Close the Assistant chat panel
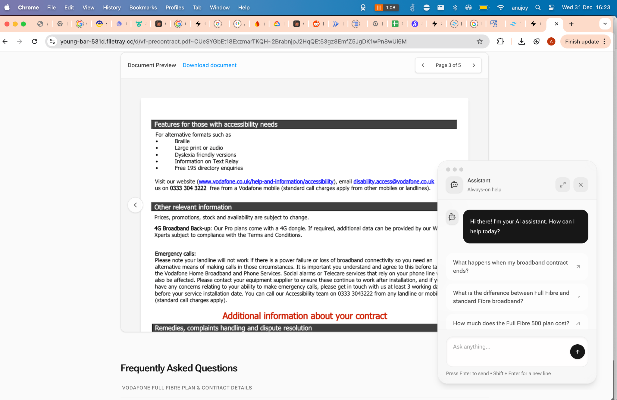 pos(581,184)
